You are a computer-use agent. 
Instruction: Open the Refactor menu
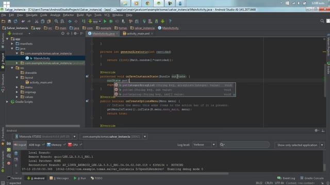click(68, 15)
